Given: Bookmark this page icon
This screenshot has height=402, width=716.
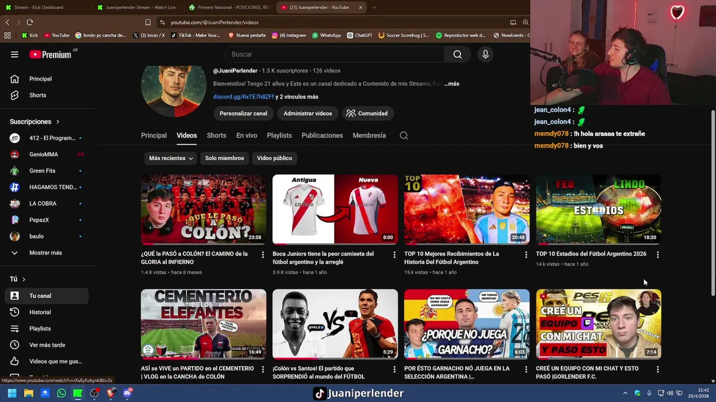Looking at the screenshot, I should [x=148, y=22].
